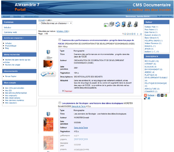Open the Photothèque space link
The height and width of the screenshot is (152, 174).
tap(11, 46)
